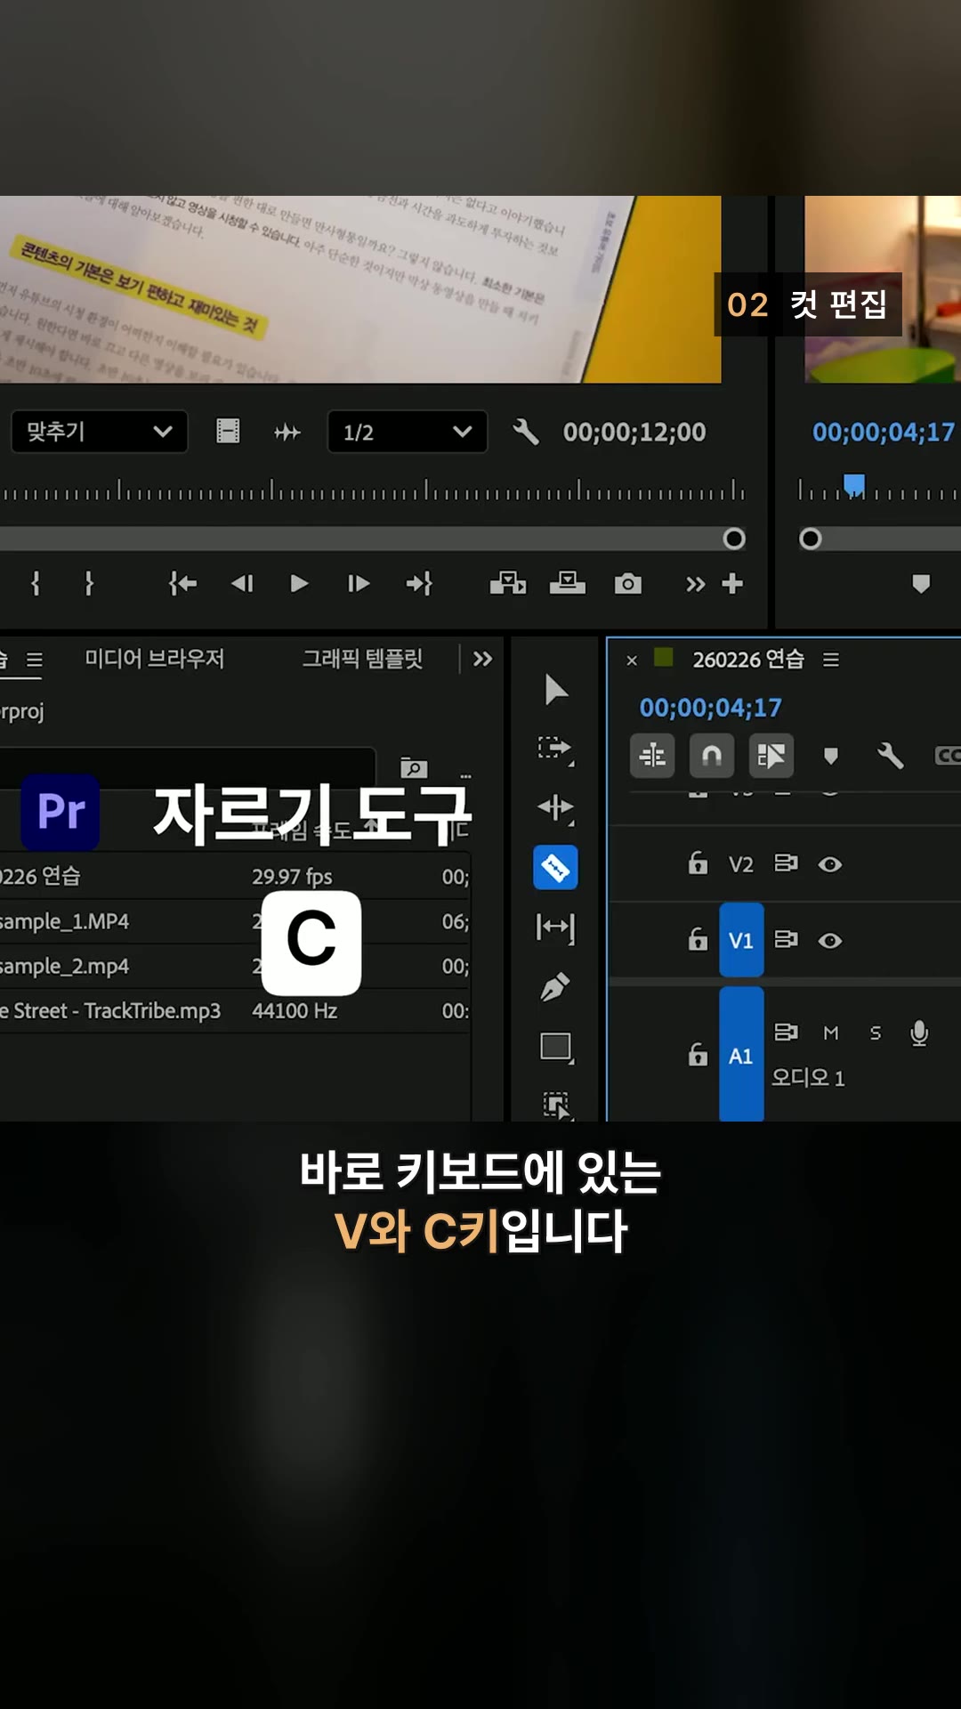Click the program monitor blue playhead
The image size is (961, 1709).
(854, 485)
